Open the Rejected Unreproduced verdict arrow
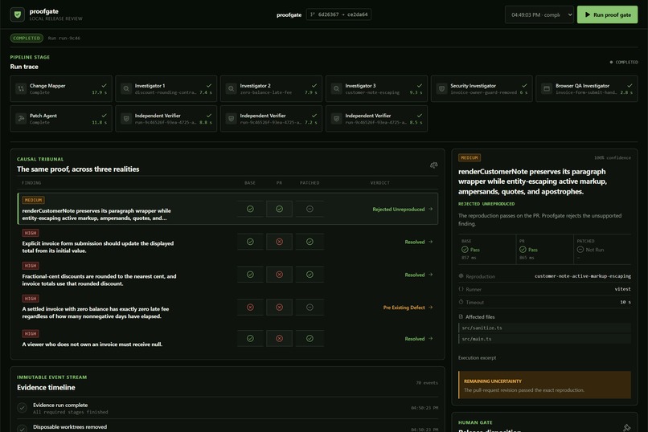Viewport: 648px width, 432px height. pos(431,210)
